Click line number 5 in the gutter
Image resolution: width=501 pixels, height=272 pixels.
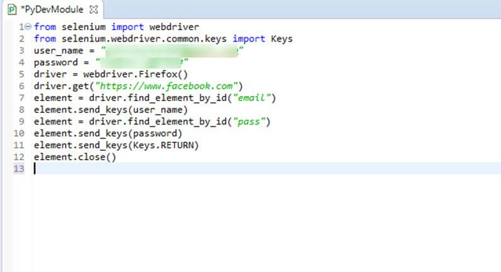click(21, 74)
